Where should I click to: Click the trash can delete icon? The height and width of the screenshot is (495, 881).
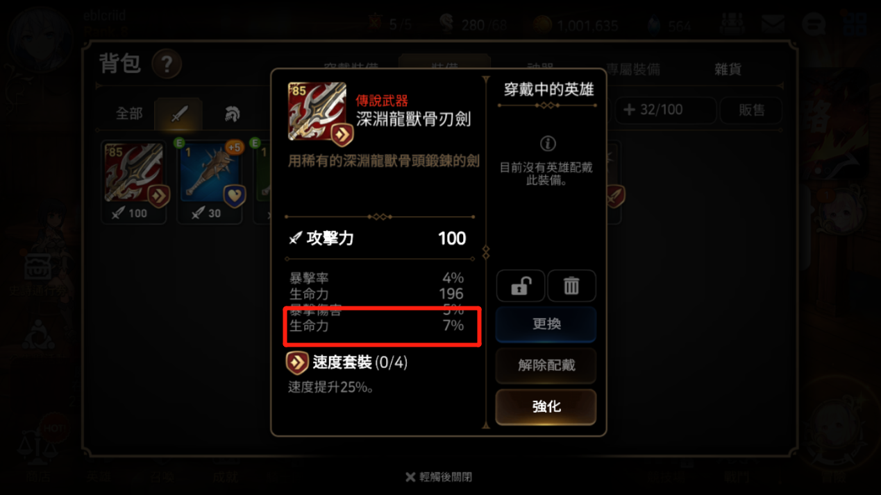[x=571, y=286]
